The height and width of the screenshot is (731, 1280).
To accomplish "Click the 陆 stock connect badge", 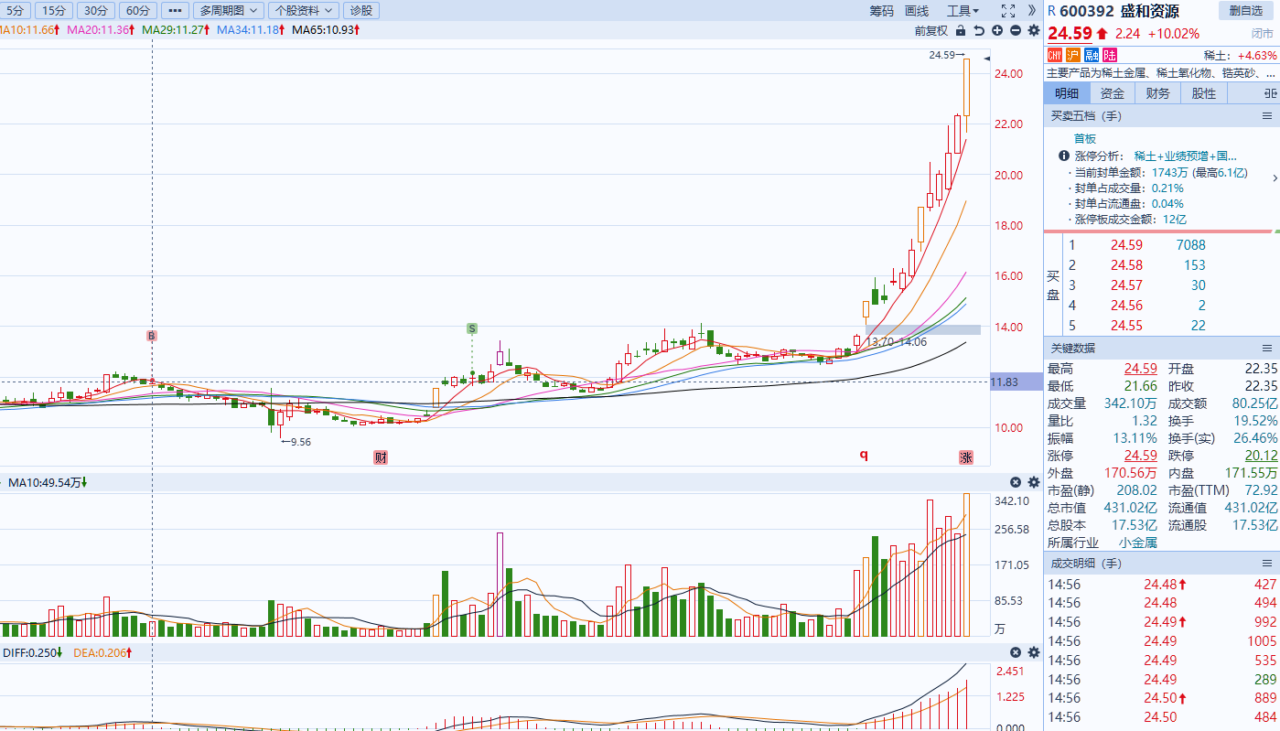I will point(1110,56).
